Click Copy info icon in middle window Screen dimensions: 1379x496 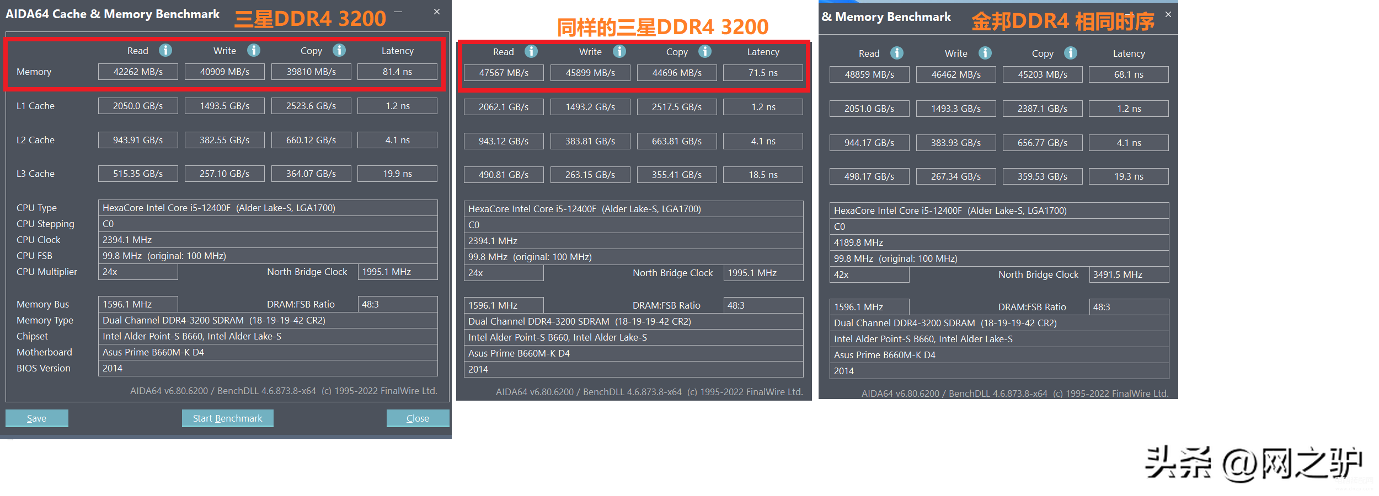705,51
